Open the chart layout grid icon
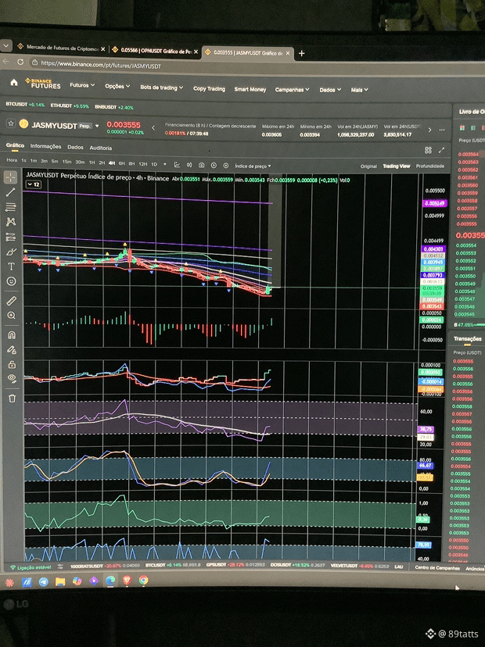 428,150
